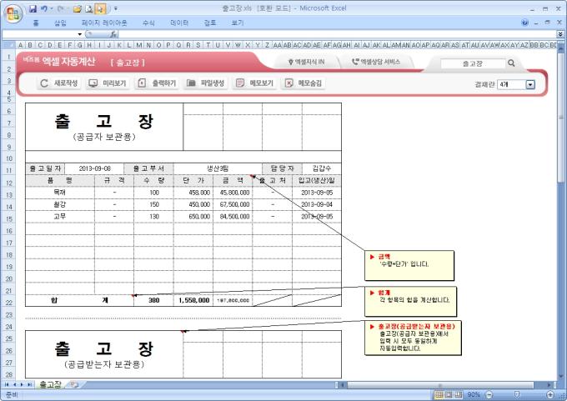Open the 보기 ribbon tab
This screenshot has width=567, height=401.
coord(237,23)
